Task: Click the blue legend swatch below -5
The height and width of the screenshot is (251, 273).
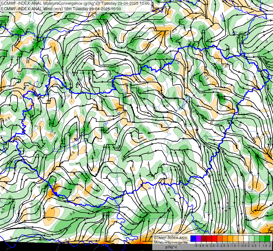Action: point(193,239)
